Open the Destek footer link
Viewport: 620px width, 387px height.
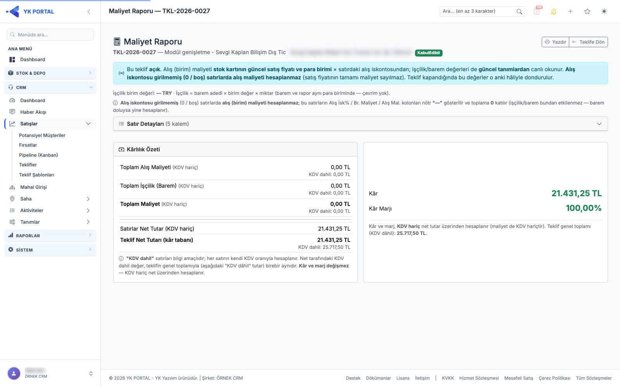click(353, 378)
